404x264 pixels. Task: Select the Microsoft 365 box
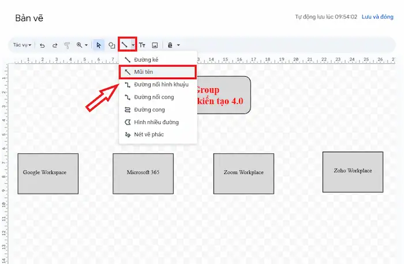143,174
